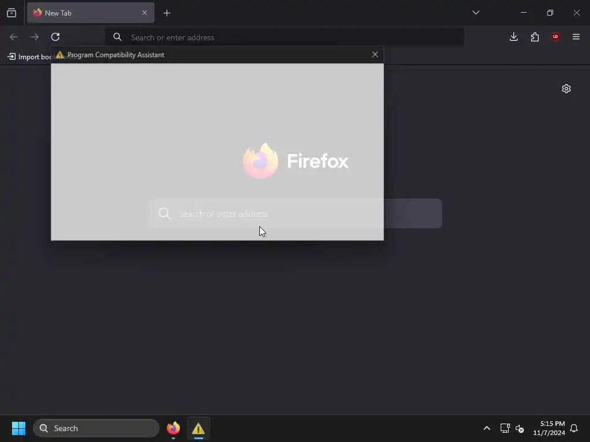Focus the address bar field
Viewport: 590px width, 442px height.
[285, 37]
